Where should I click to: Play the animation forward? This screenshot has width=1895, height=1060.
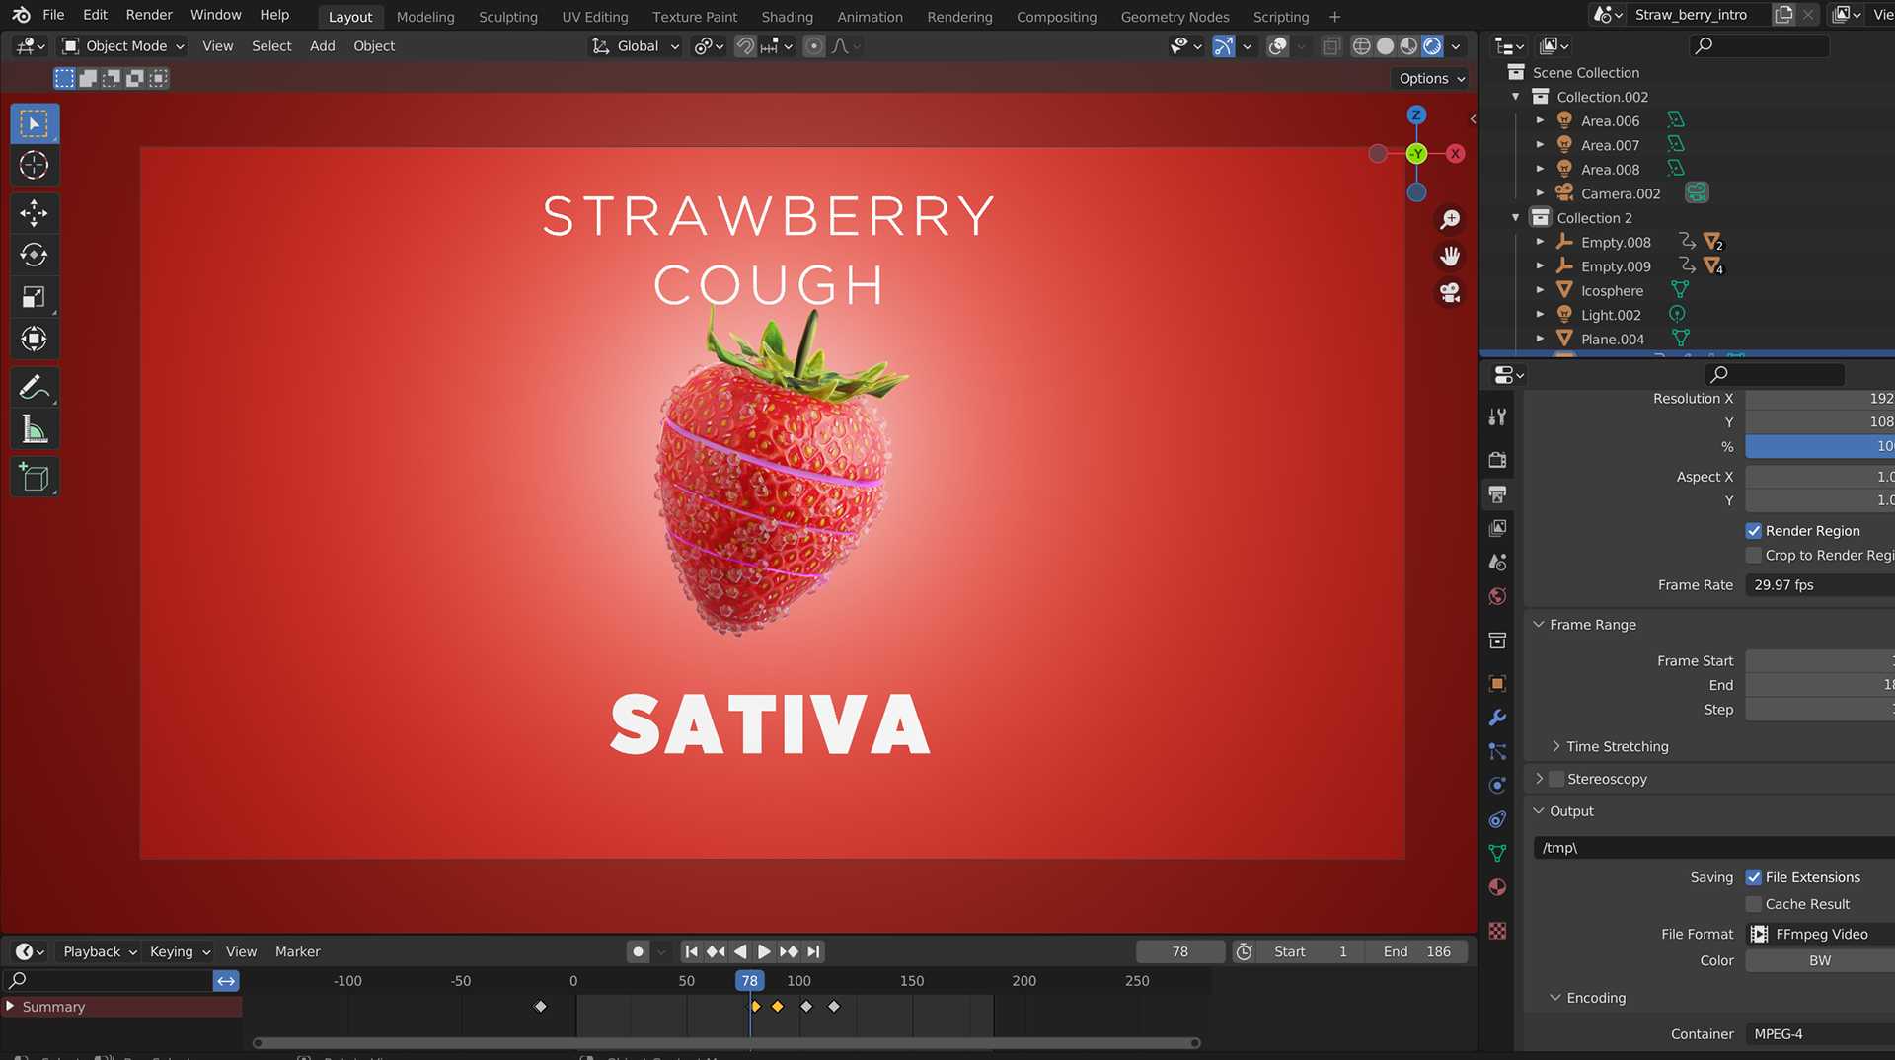pyautogui.click(x=764, y=952)
